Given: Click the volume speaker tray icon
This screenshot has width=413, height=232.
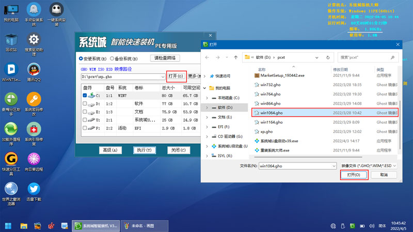Looking at the screenshot, I should click(x=372, y=226).
